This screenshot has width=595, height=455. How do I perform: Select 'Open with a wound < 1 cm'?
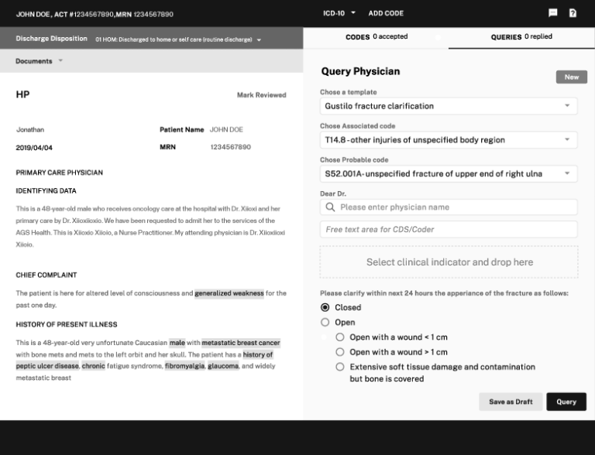click(340, 337)
